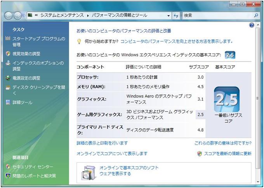Image resolution: width=264 pixels, height=188 pixels.
Task: Click the forward navigation arrow button
Action: click(x=17, y=16)
